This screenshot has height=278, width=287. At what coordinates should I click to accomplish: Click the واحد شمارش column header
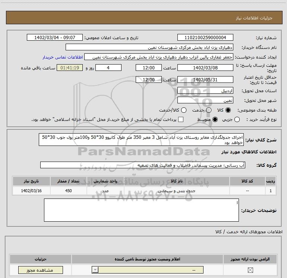pos(105,181)
